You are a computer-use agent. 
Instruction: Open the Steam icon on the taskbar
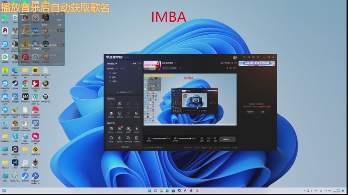(179, 191)
